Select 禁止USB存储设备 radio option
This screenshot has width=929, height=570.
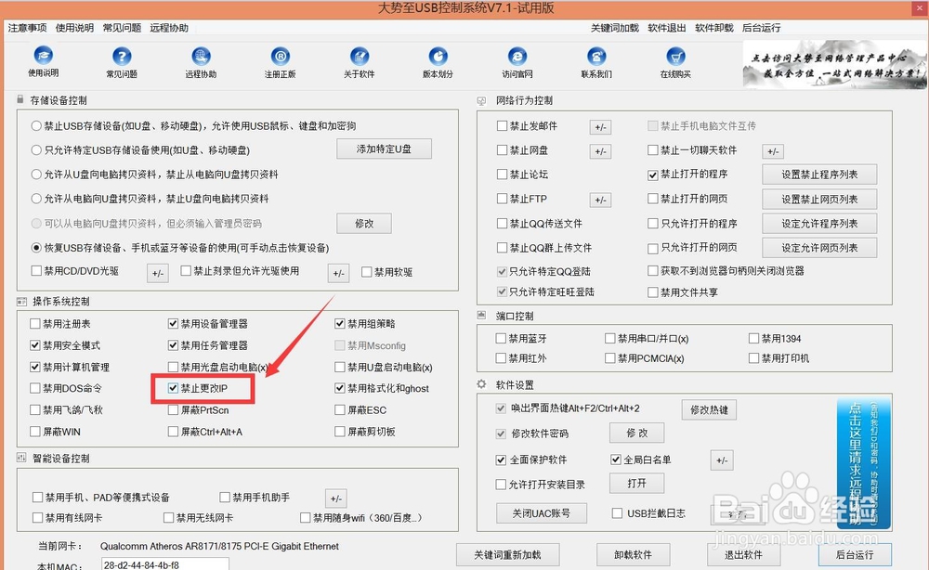37,125
